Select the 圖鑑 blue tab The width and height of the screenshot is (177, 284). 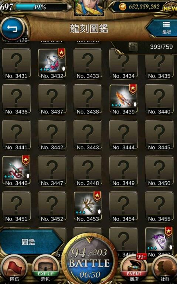[31, 242]
